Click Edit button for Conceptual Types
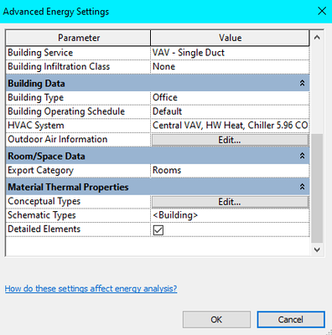332x335 pixels. point(230,202)
